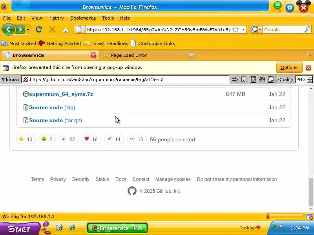Toggle the party popper reaction with 22
Viewport: 314px width, 235px height.
(68, 139)
